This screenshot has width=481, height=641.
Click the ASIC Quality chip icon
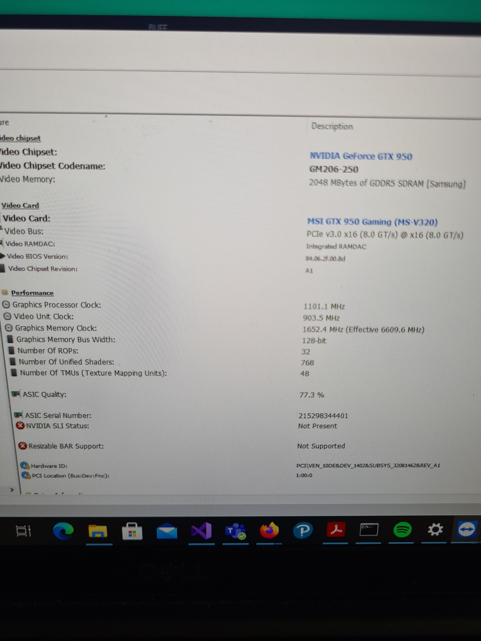(x=16, y=394)
